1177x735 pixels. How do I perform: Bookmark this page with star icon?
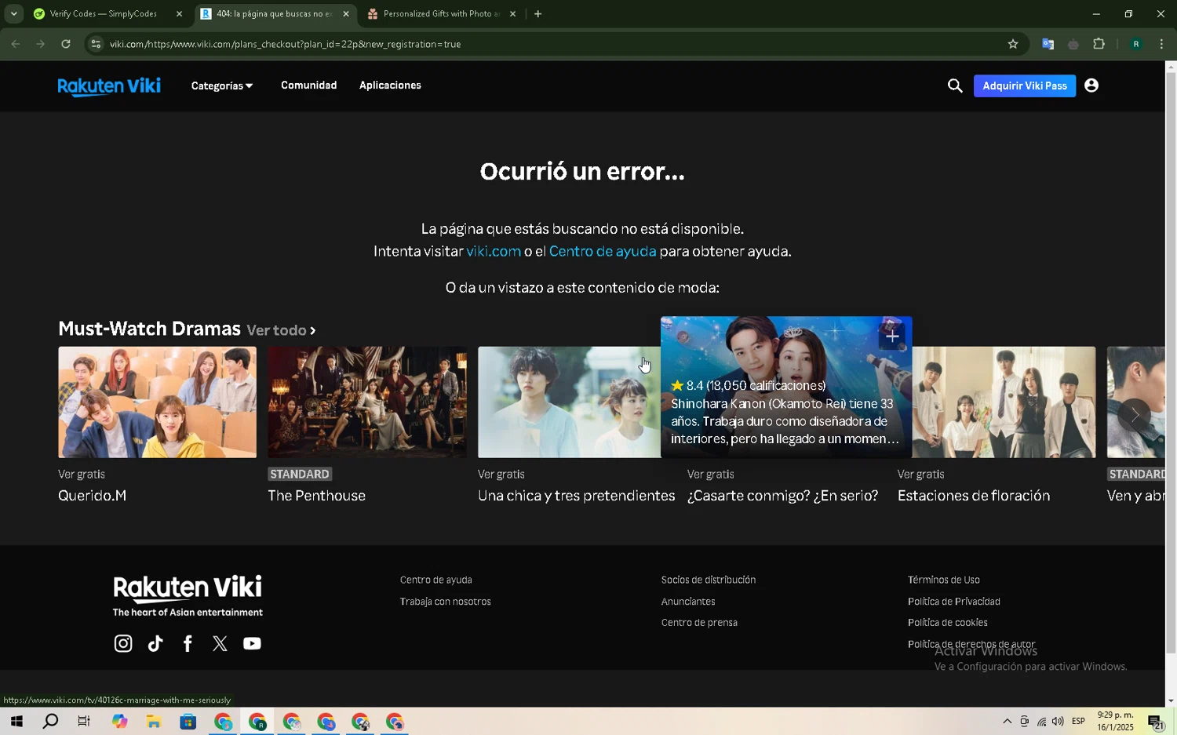coord(1012,44)
